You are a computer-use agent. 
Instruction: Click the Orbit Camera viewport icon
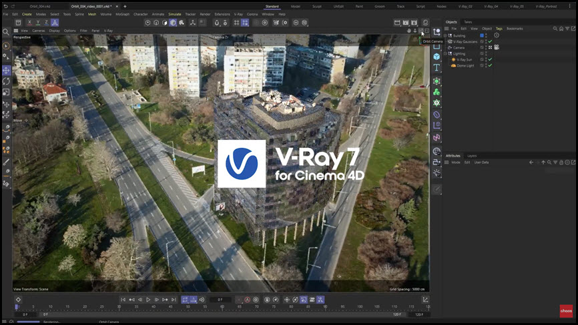click(421, 31)
